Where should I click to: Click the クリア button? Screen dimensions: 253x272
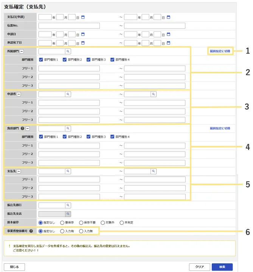[x=199, y=267]
